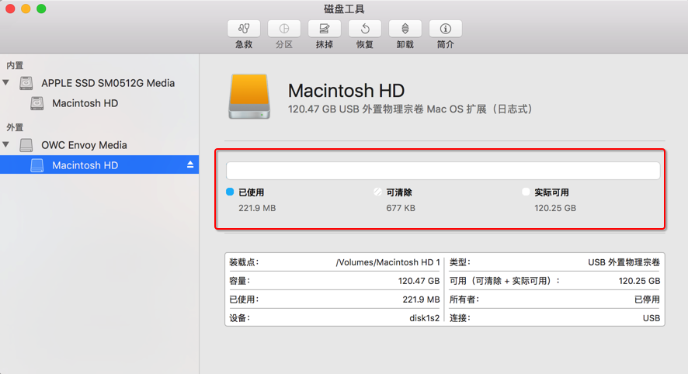
Task: Click the First Aid (急救) toolbar icon
Action: pyautogui.click(x=244, y=29)
